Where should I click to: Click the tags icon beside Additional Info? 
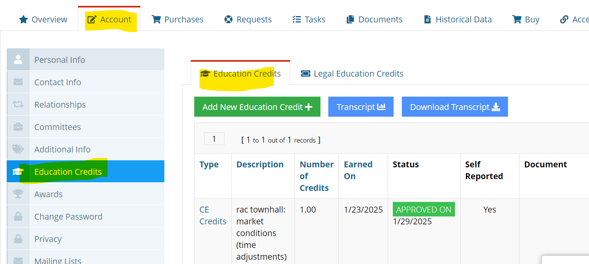pyautogui.click(x=18, y=149)
